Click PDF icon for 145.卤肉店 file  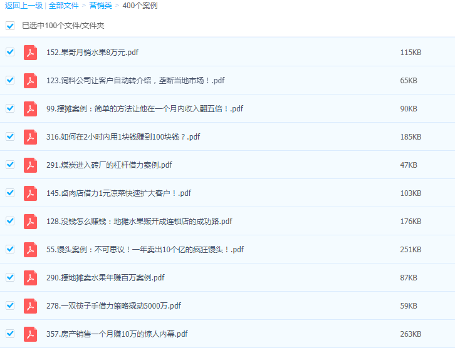(30, 193)
